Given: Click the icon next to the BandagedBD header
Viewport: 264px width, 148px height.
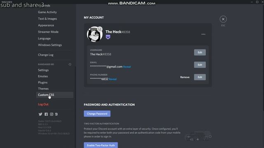Looking at the screenshot, I should click(x=70, y=64).
